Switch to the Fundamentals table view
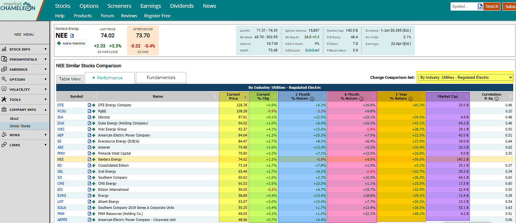 click(x=161, y=78)
